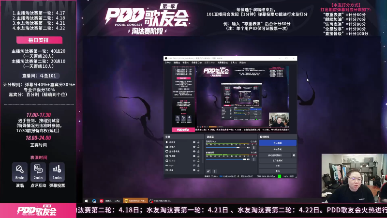This screenshot has width=387, height=218.
Task: Open the blue browser taskbar icon
Action: click(94, 201)
